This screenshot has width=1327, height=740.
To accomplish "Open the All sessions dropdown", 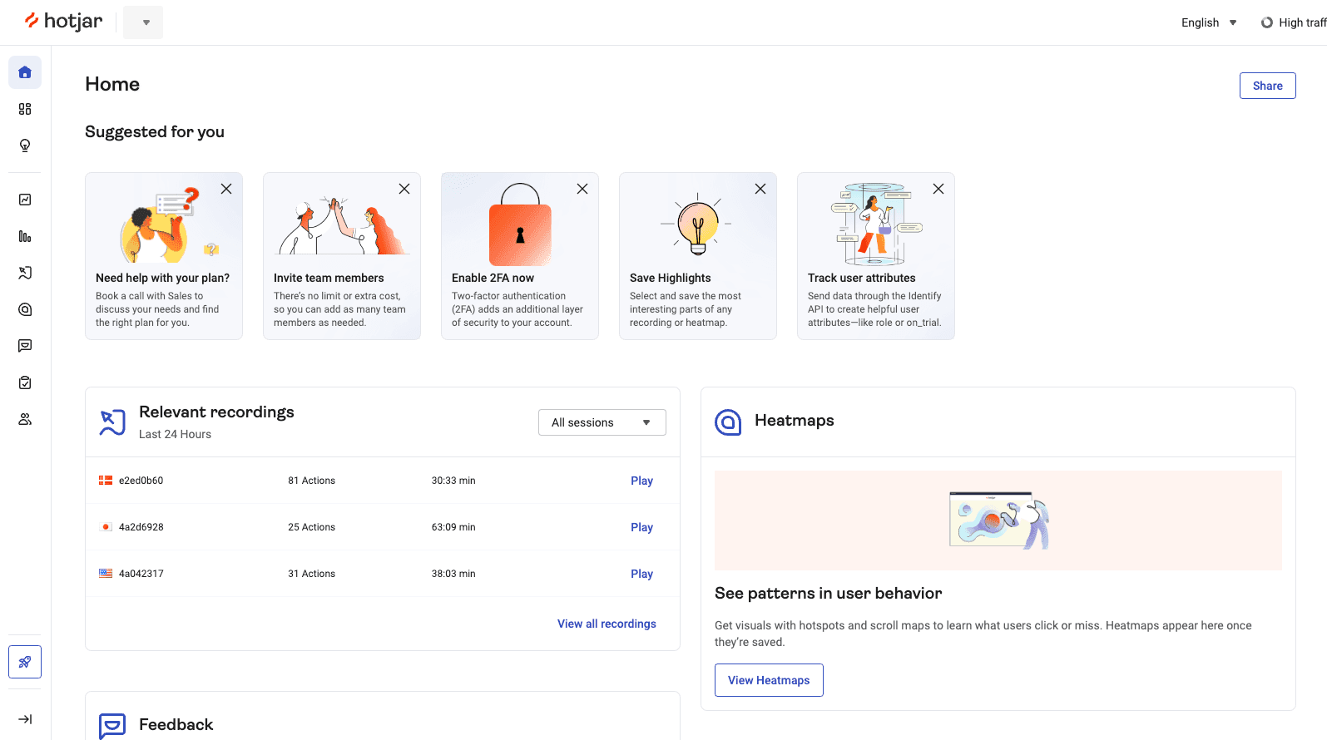I will pos(602,422).
